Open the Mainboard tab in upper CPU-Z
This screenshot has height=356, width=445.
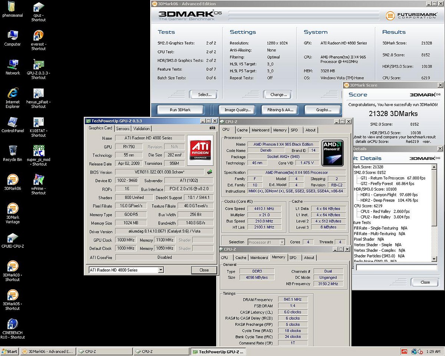point(260,130)
